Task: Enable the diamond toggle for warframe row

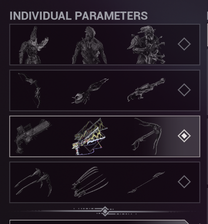Action: pyautogui.click(x=184, y=44)
